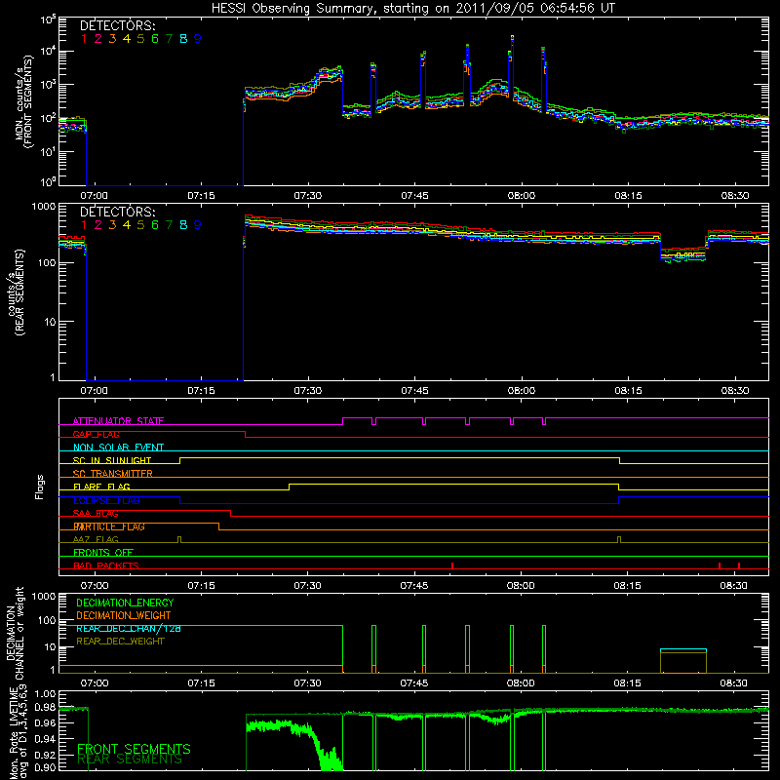This screenshot has height=780, width=780.
Task: Click the 1000 y-axis tick in rear segments plot
Action: [x=44, y=207]
